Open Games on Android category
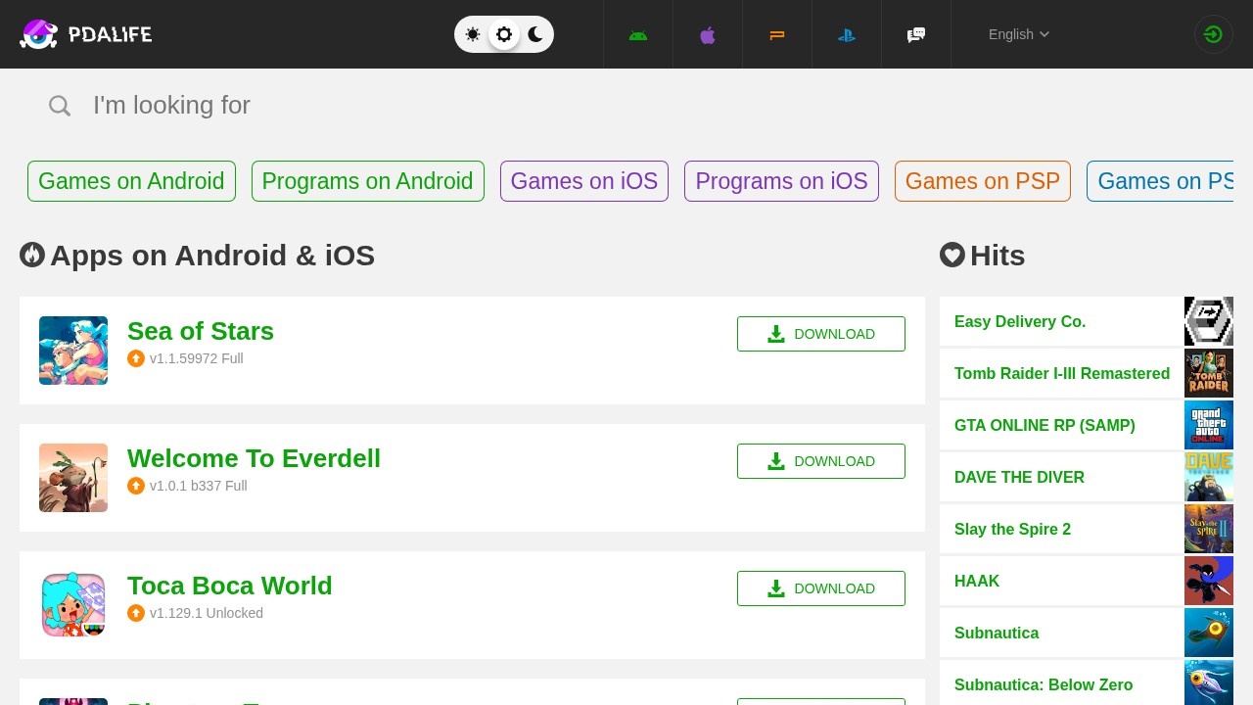Screen dimensions: 1253x705 coord(131,181)
